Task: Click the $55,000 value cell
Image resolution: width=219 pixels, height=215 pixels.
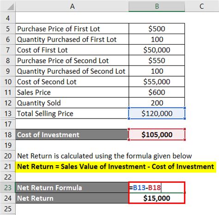Action: click(x=157, y=82)
